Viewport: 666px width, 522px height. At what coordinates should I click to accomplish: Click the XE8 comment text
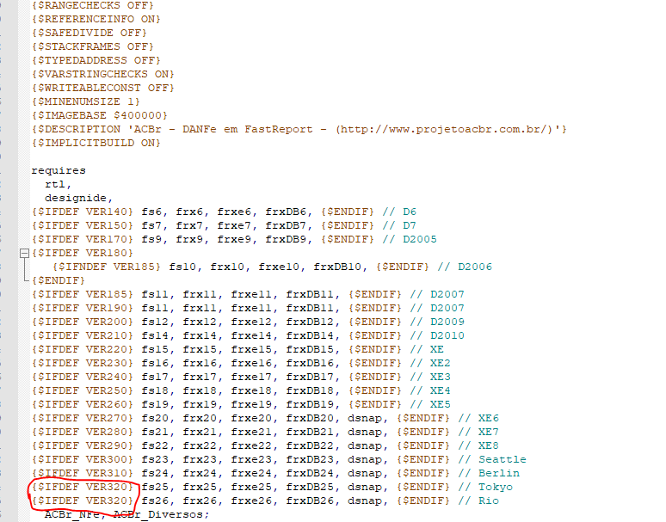click(489, 445)
